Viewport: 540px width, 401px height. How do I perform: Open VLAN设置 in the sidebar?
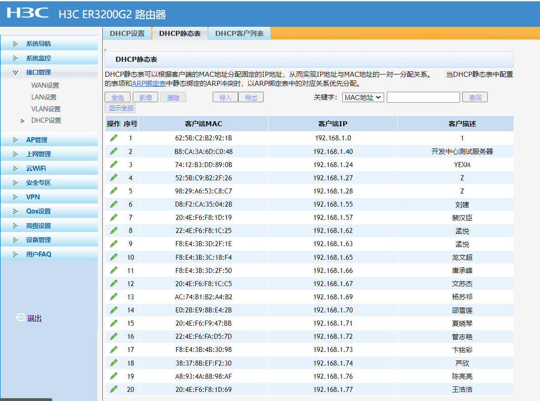[45, 109]
